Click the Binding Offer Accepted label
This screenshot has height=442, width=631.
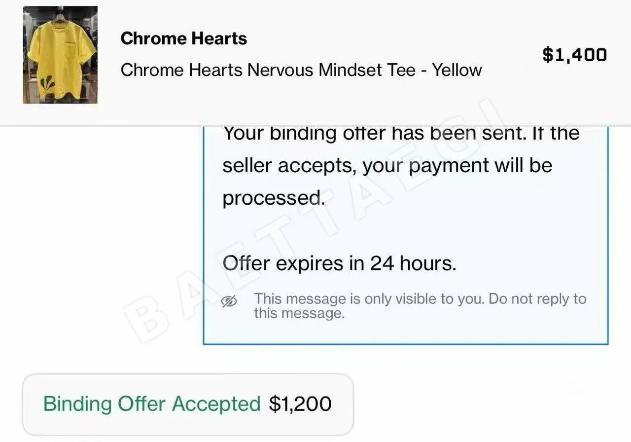[x=152, y=404]
